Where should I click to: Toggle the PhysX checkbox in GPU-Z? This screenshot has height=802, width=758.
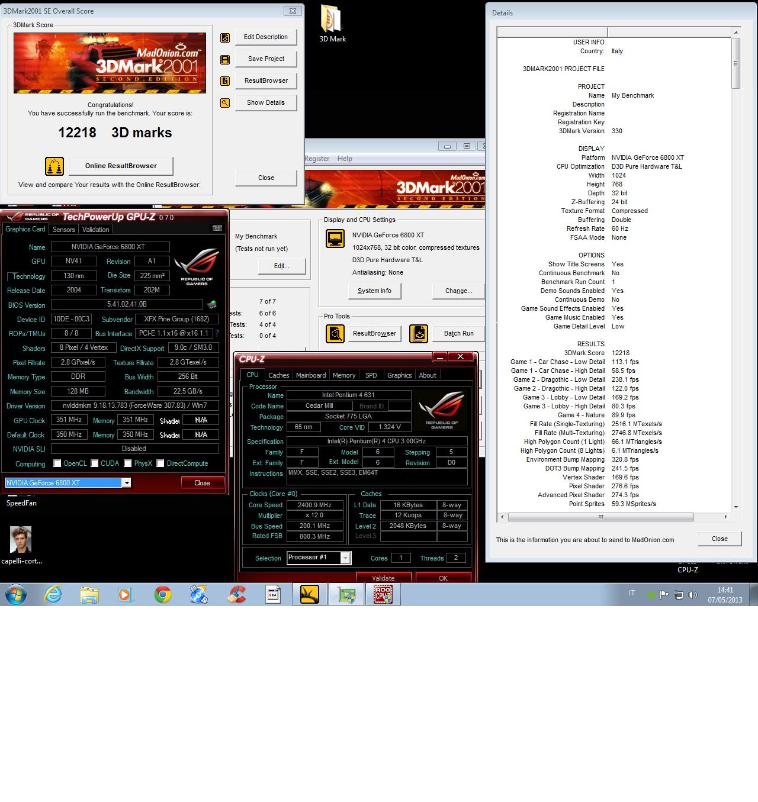click(128, 463)
